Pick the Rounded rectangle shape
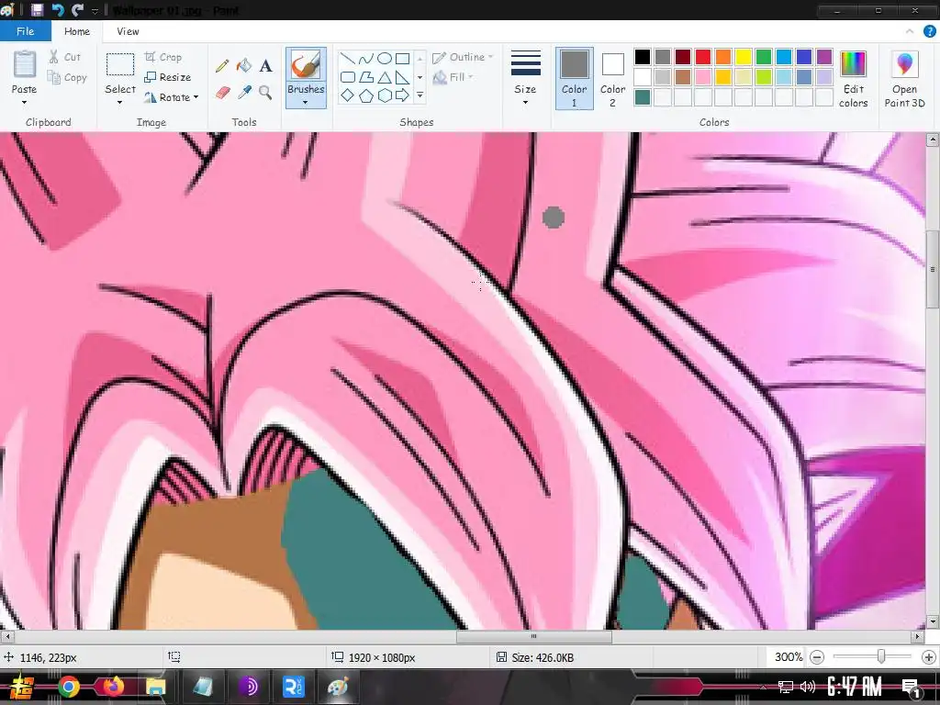Image resolution: width=940 pixels, height=705 pixels. pos(347,77)
